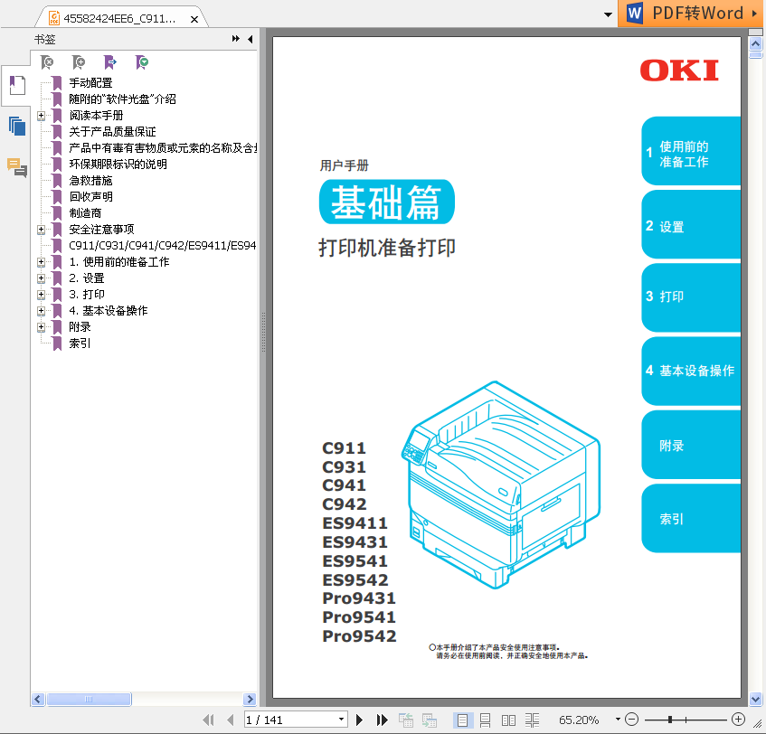The image size is (766, 734).
Task: Open the 回收声明 bookmark
Action: pos(90,197)
